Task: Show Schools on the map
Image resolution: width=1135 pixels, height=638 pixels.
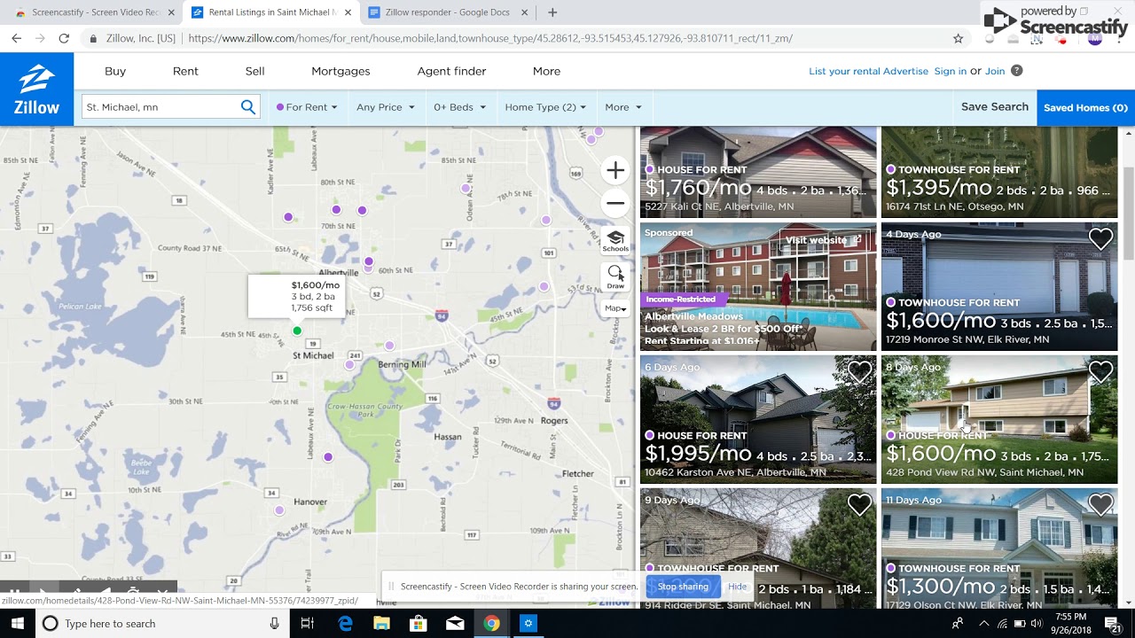Action: [615, 240]
